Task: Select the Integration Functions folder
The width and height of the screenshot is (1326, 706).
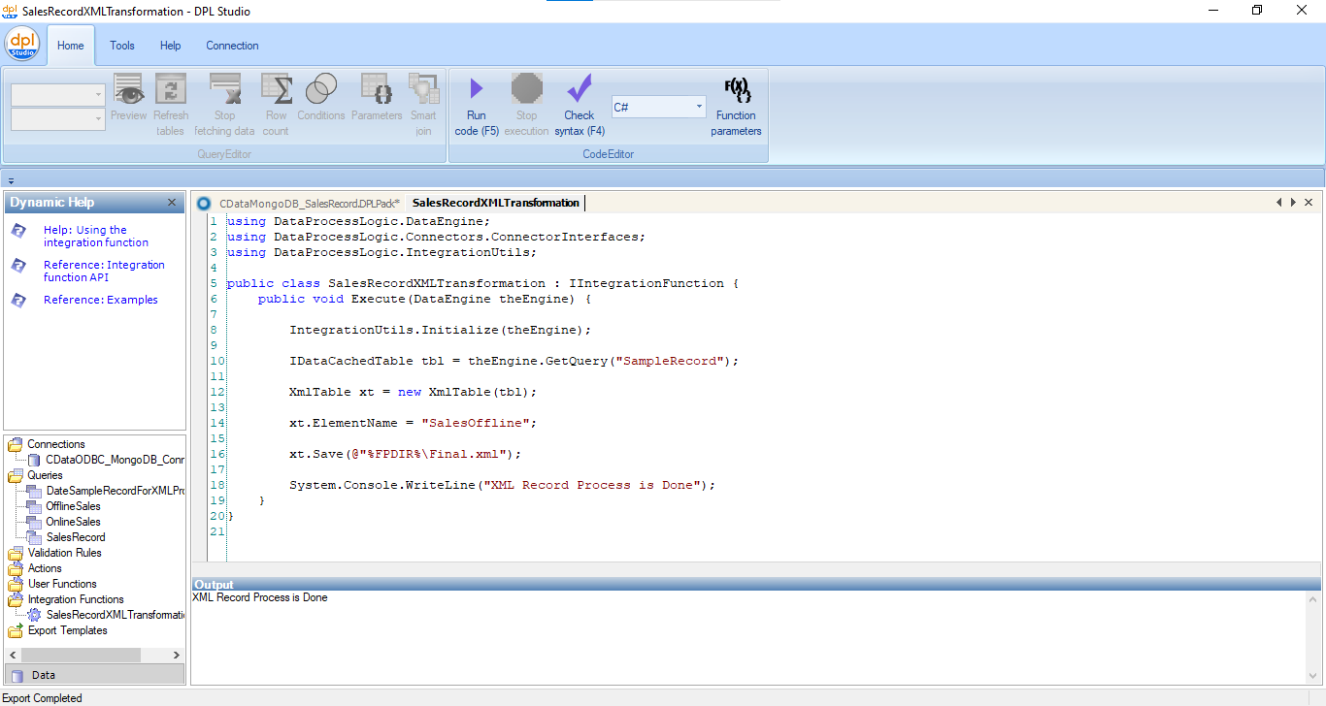Action: tap(76, 599)
